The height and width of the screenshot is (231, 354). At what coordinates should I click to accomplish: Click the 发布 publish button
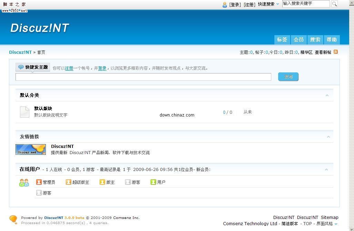(288, 77)
